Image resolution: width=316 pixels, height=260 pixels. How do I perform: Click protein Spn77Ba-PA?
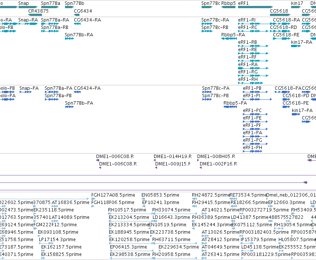[x=52, y=92]
